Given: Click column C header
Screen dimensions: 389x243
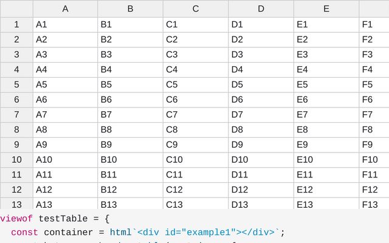Looking at the screenshot, I should click(x=196, y=9).
